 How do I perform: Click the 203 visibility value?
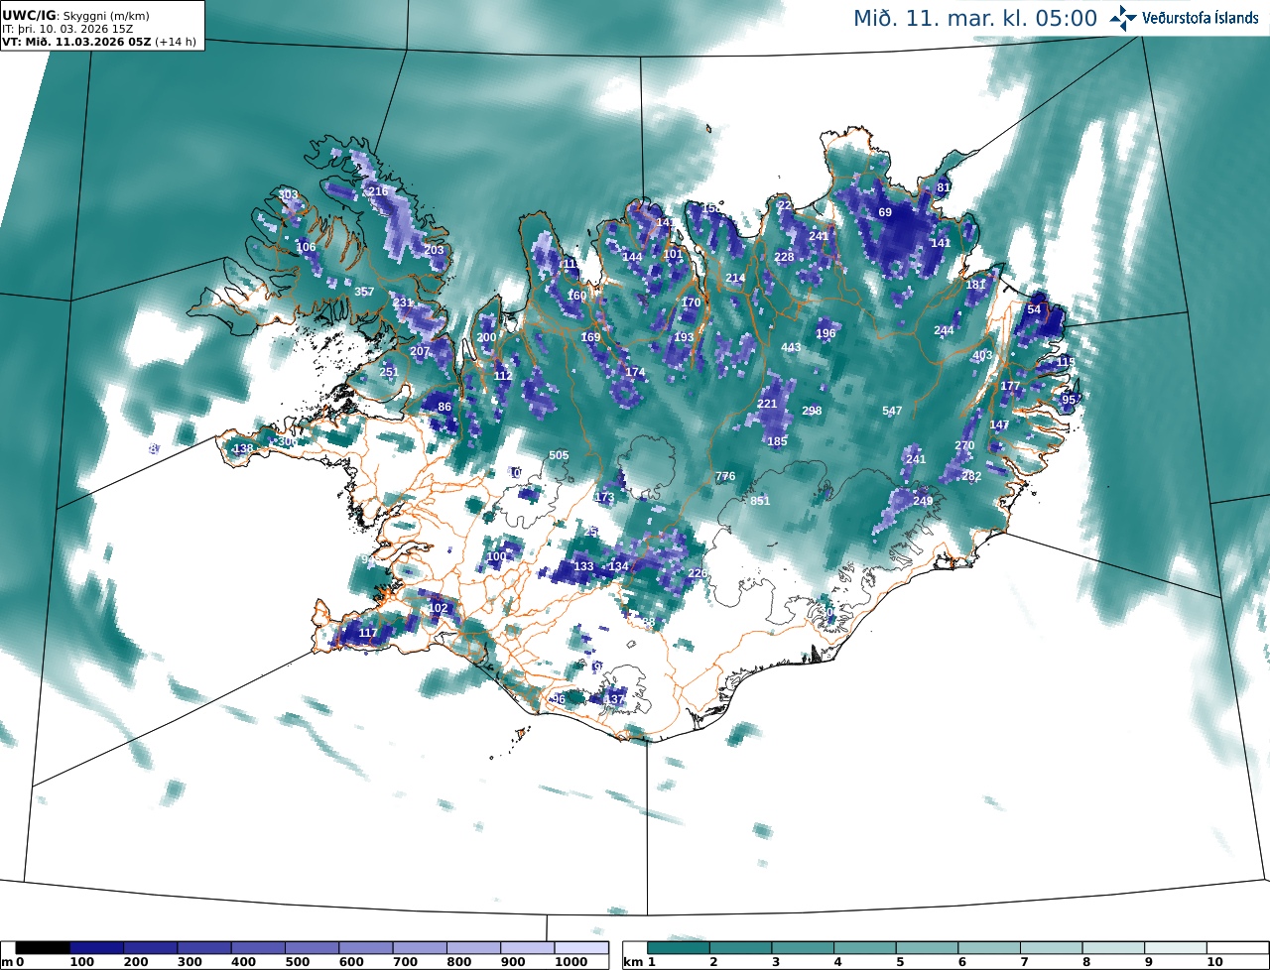(434, 250)
